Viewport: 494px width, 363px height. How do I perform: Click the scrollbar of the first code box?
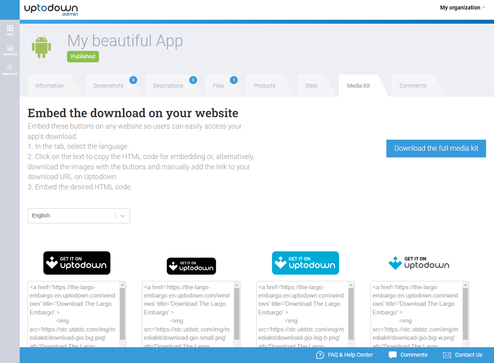(123, 314)
